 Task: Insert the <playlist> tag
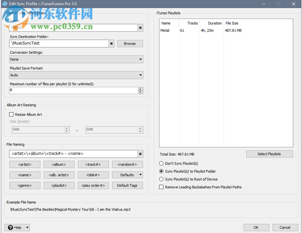click(59, 185)
